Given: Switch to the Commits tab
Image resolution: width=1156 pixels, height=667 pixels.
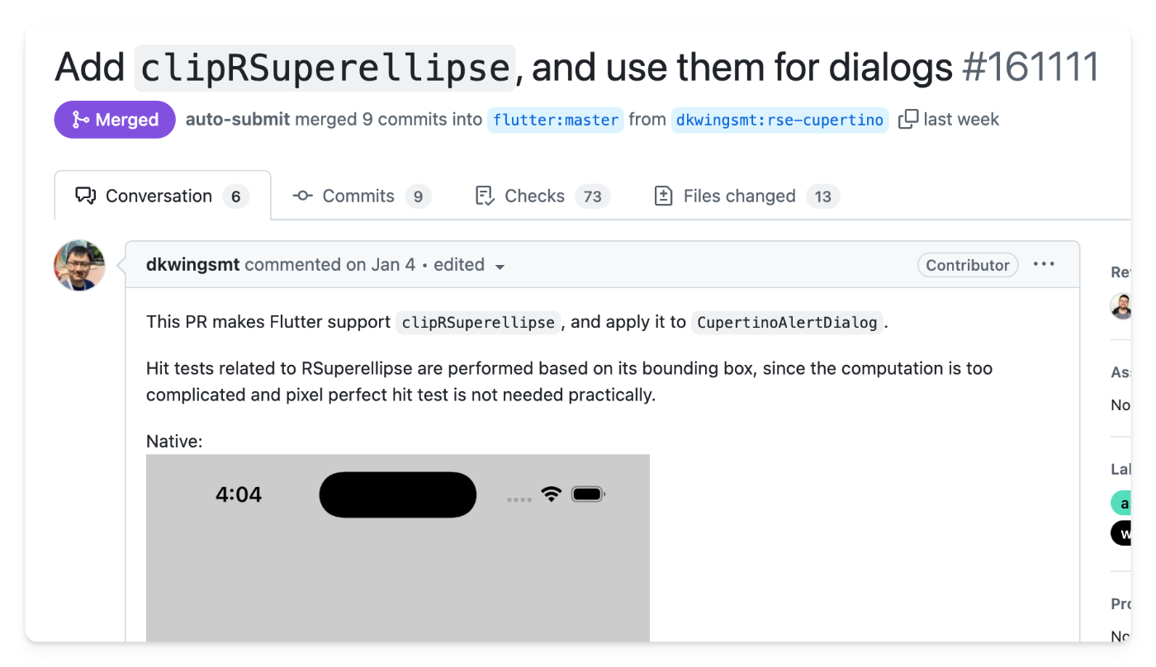Looking at the screenshot, I should (362, 196).
